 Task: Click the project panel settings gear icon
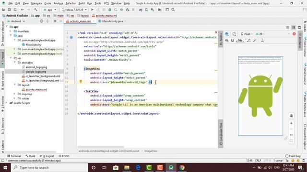click(55, 21)
